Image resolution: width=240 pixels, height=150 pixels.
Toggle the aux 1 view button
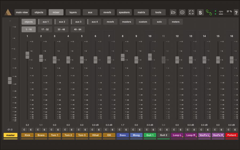point(46,22)
